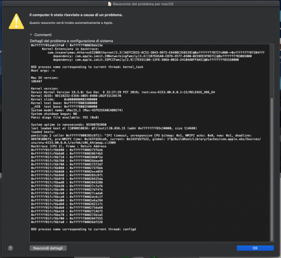Click the backtrace row ending 0xffffff800283c971
The height and width of the screenshot is (258, 281).
(x=67, y=175)
